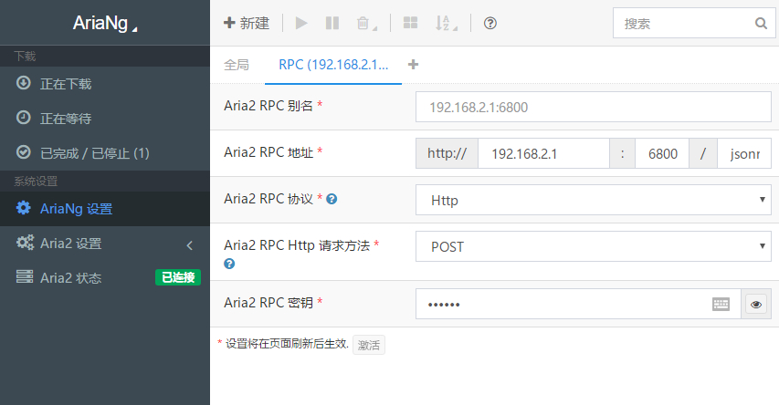779x405 pixels.
Task: Open the Aria2 RPC 协议 Http dropdown
Action: pos(594,200)
